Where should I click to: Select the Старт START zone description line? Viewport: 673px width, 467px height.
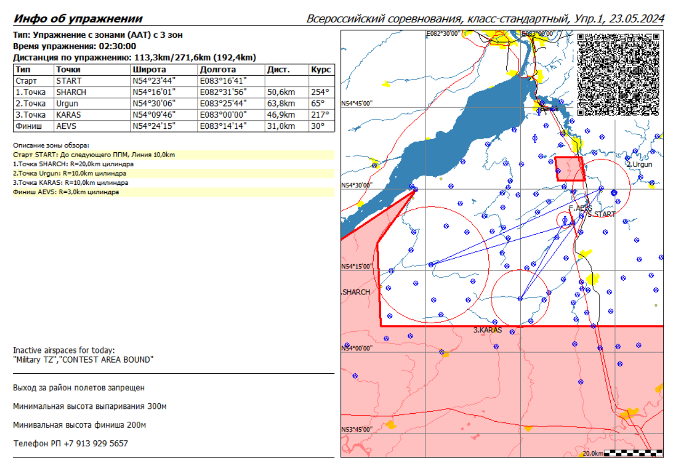click(x=94, y=155)
